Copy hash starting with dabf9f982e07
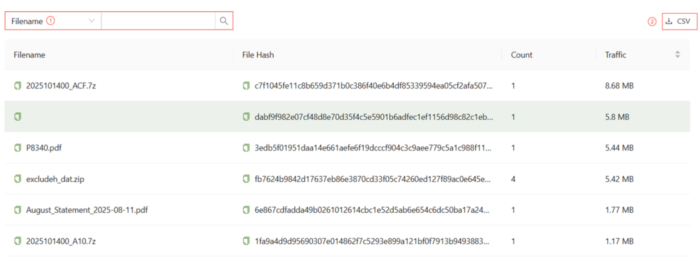Image resolution: width=700 pixels, height=257 pixels. tap(246, 117)
